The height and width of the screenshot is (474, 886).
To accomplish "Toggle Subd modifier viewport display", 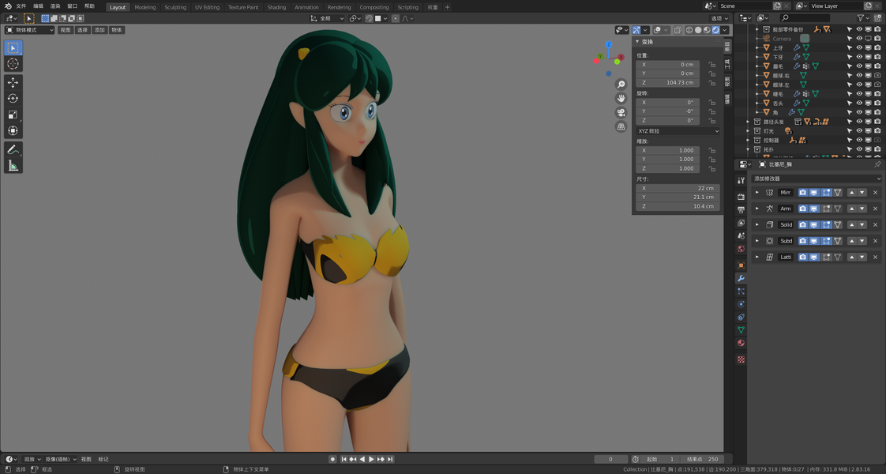I will point(814,241).
